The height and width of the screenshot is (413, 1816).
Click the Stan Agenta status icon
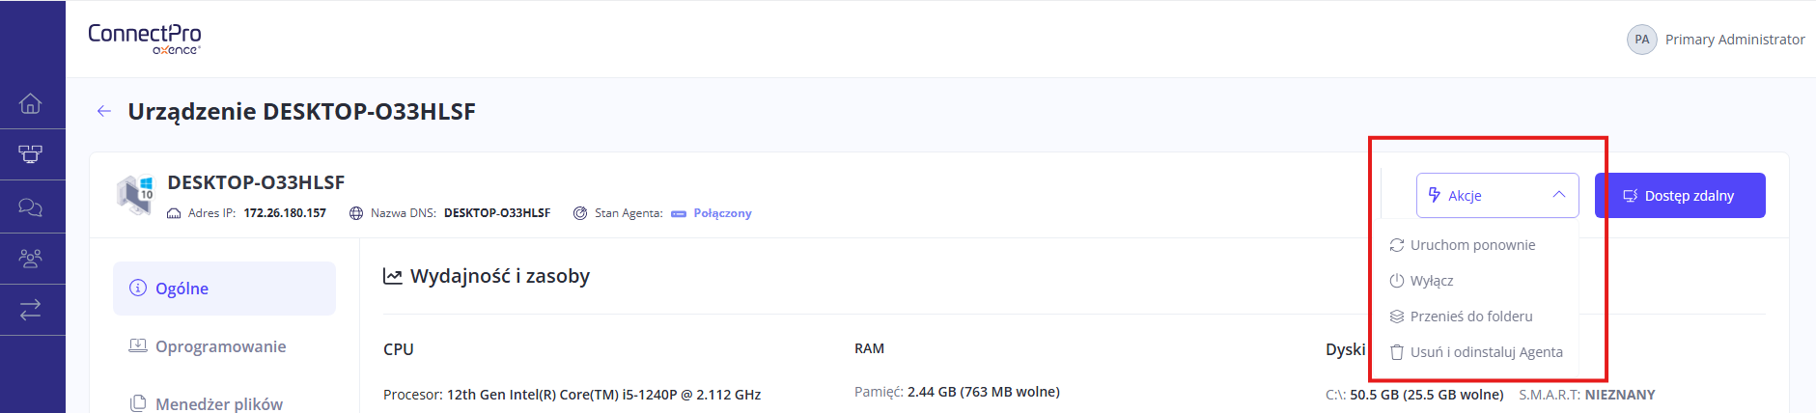(580, 213)
